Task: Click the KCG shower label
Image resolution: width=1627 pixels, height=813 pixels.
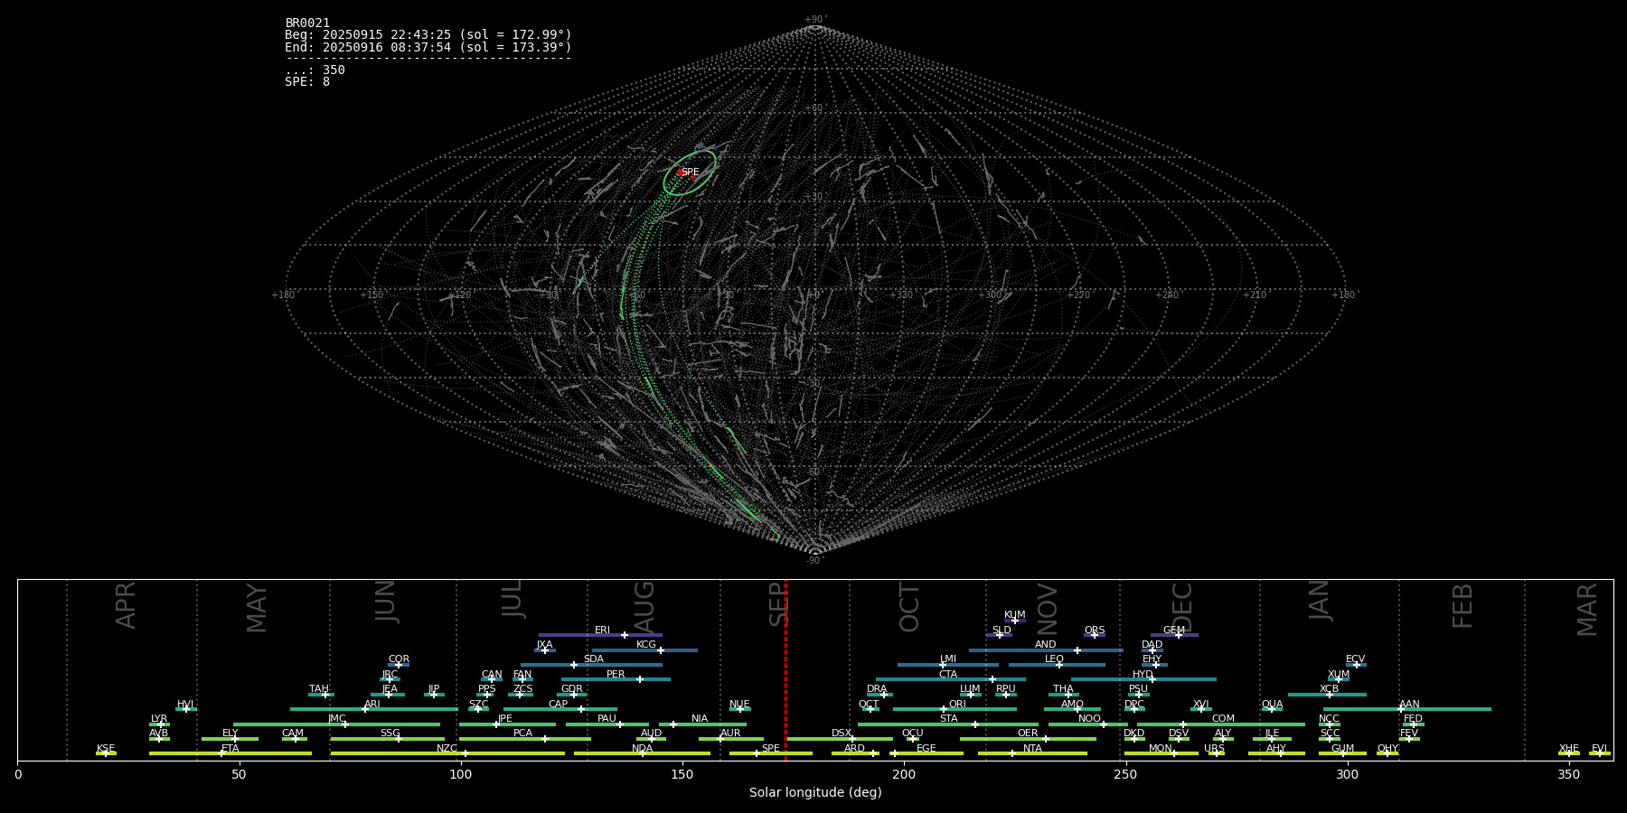Action: coord(646,644)
